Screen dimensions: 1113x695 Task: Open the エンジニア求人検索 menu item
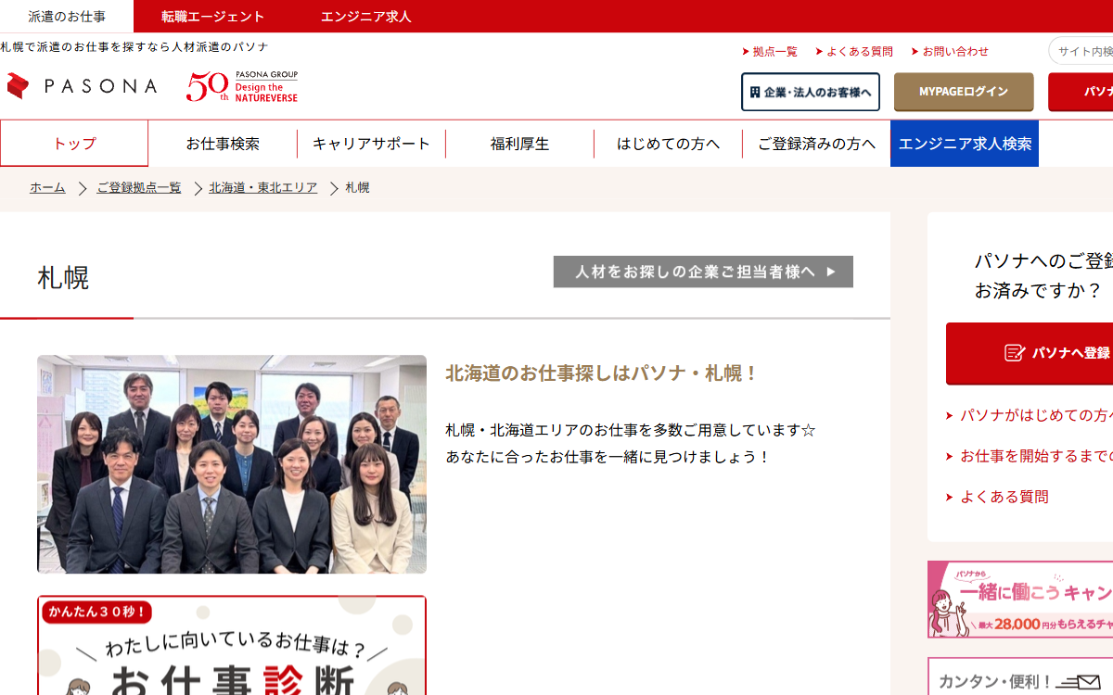965,144
